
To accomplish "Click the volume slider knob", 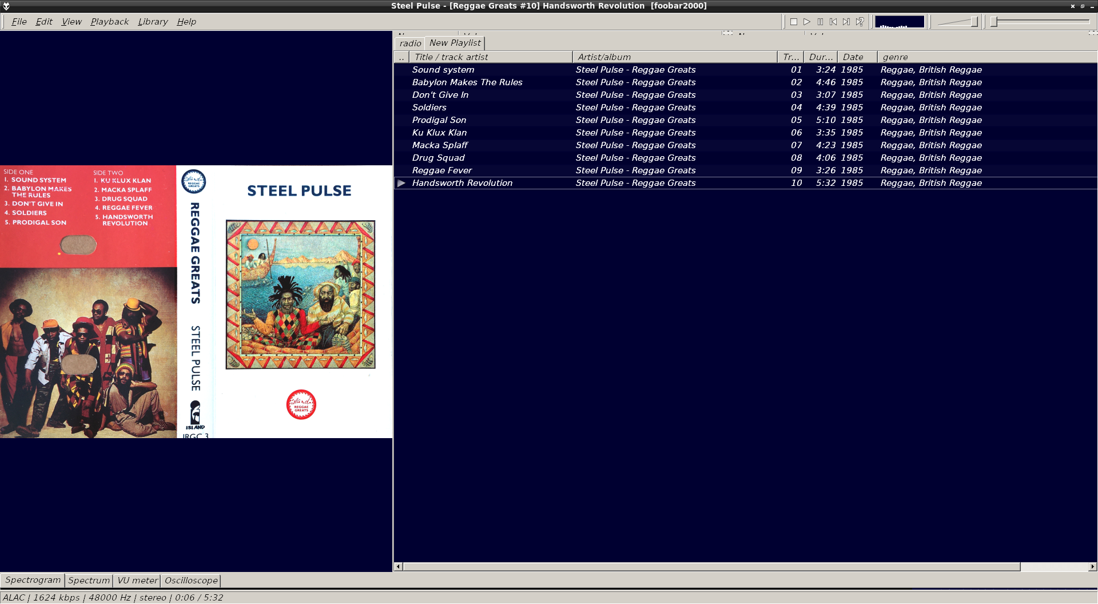I will [x=974, y=22].
